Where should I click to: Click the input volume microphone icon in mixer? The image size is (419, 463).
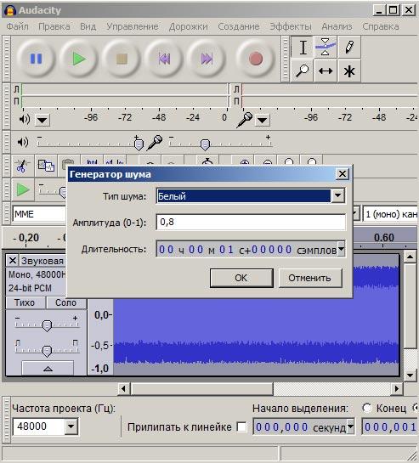(156, 143)
